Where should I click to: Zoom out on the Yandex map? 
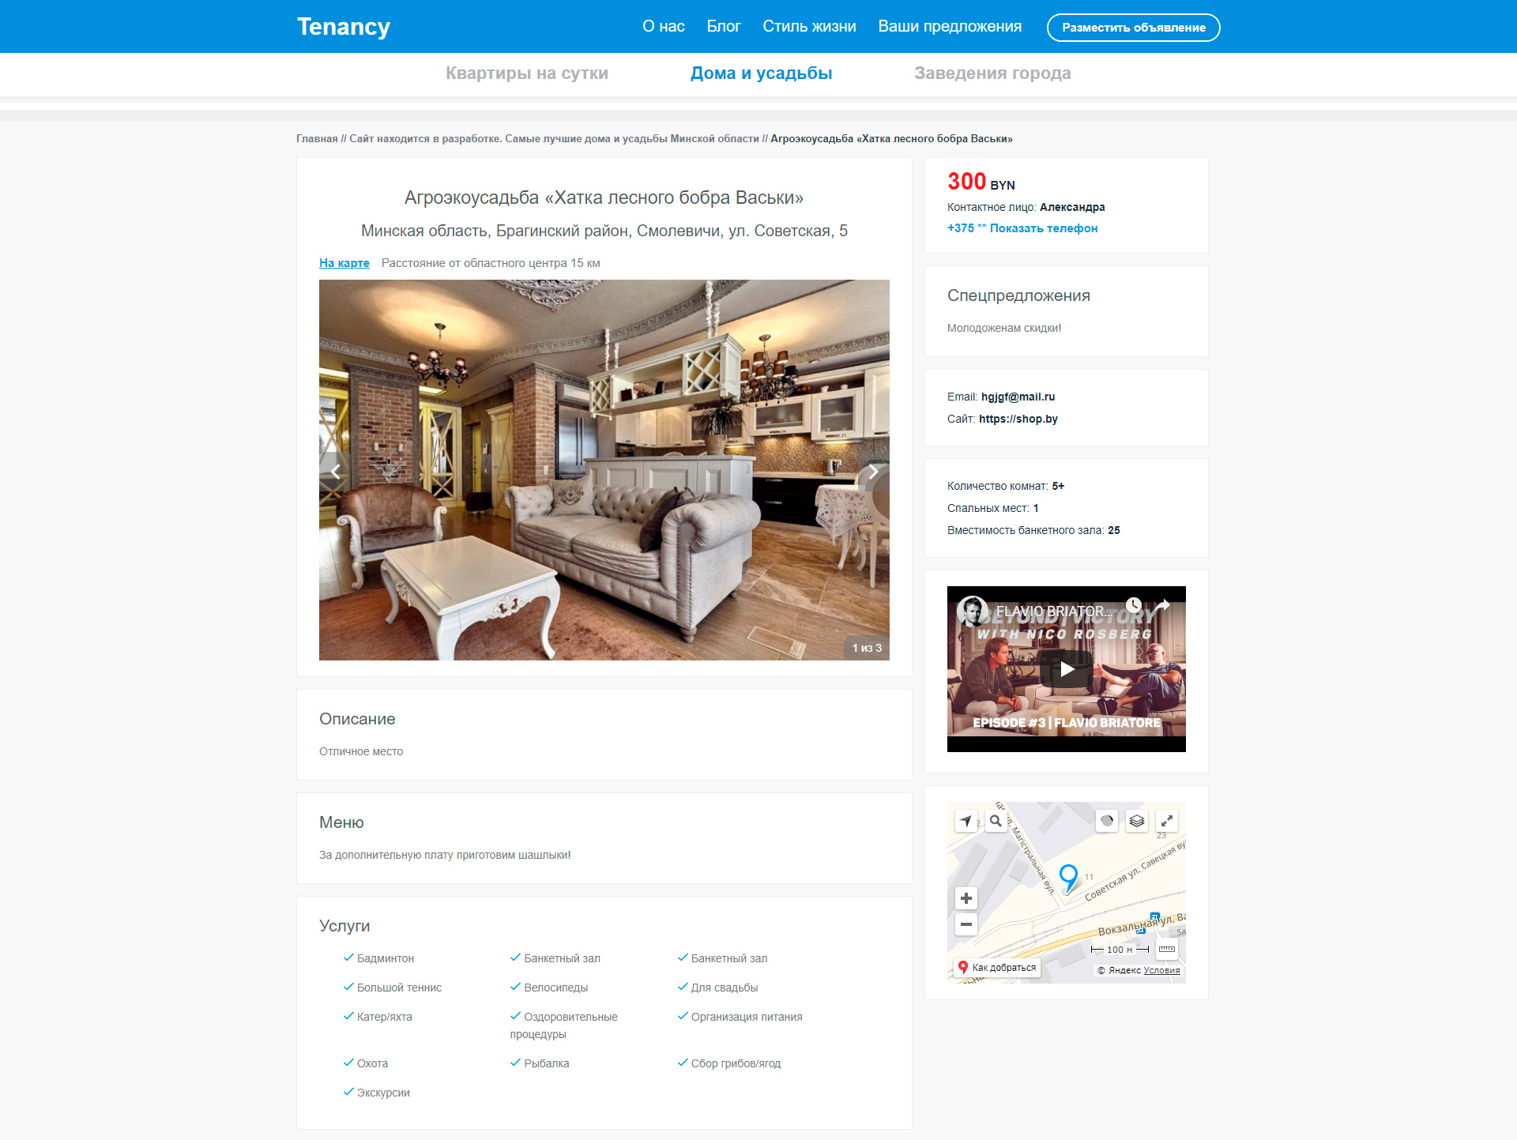[x=966, y=924]
